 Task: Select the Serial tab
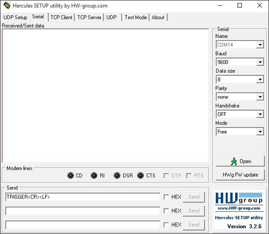tap(38, 17)
